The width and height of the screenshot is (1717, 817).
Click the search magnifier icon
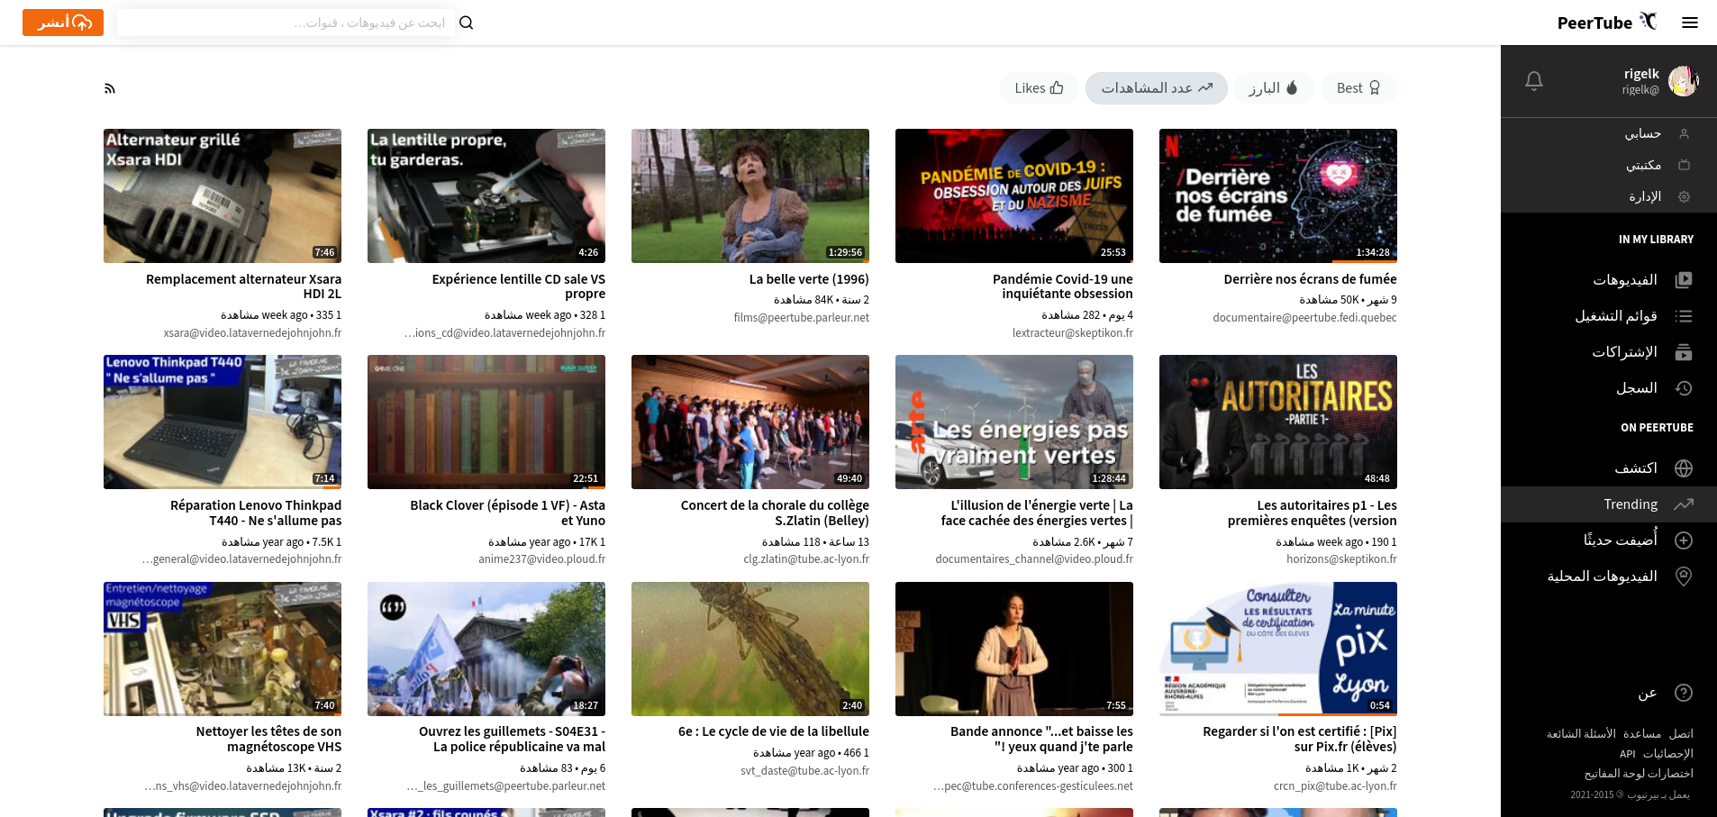pos(466,23)
